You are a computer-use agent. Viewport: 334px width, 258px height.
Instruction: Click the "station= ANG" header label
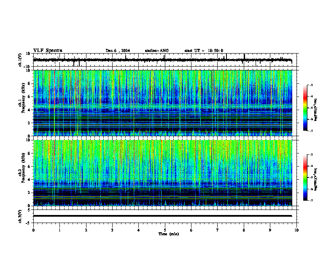coord(156,51)
